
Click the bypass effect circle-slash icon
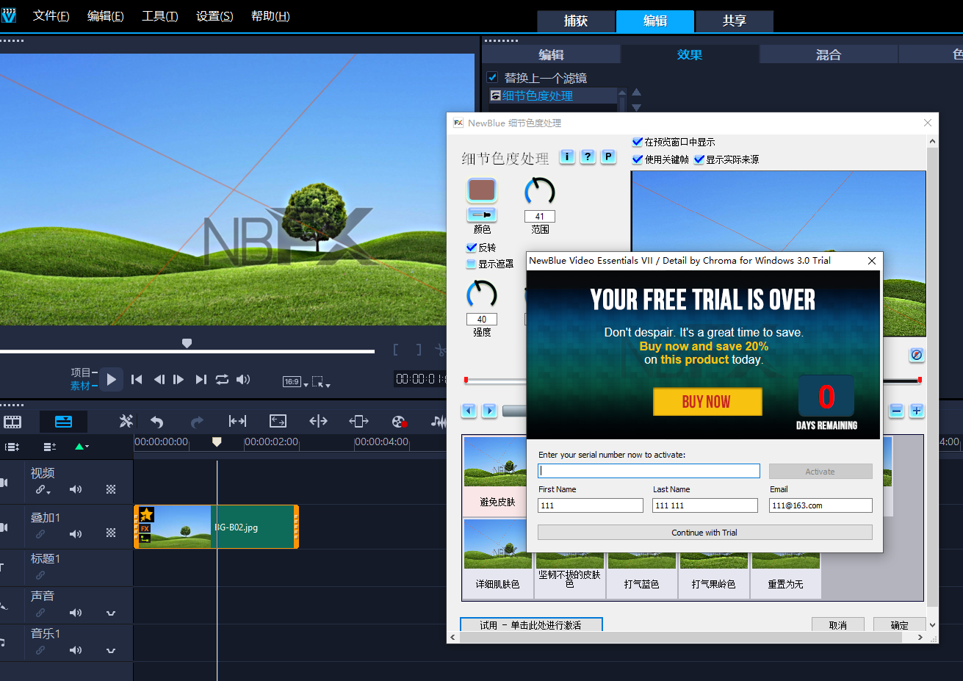(x=917, y=355)
